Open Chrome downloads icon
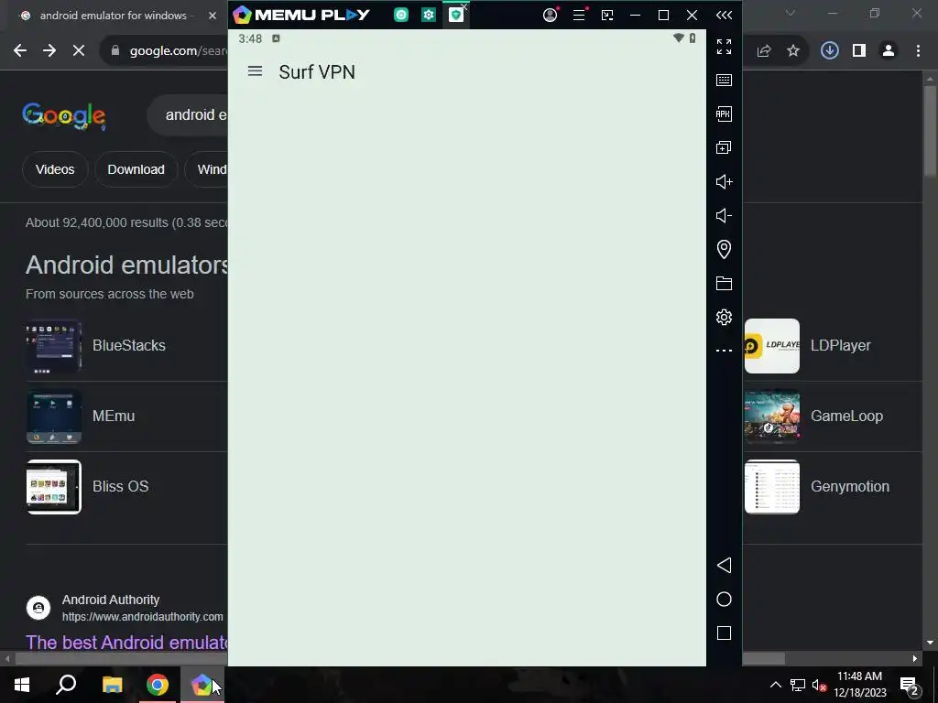Screen dimensions: 938x703 coord(829,51)
